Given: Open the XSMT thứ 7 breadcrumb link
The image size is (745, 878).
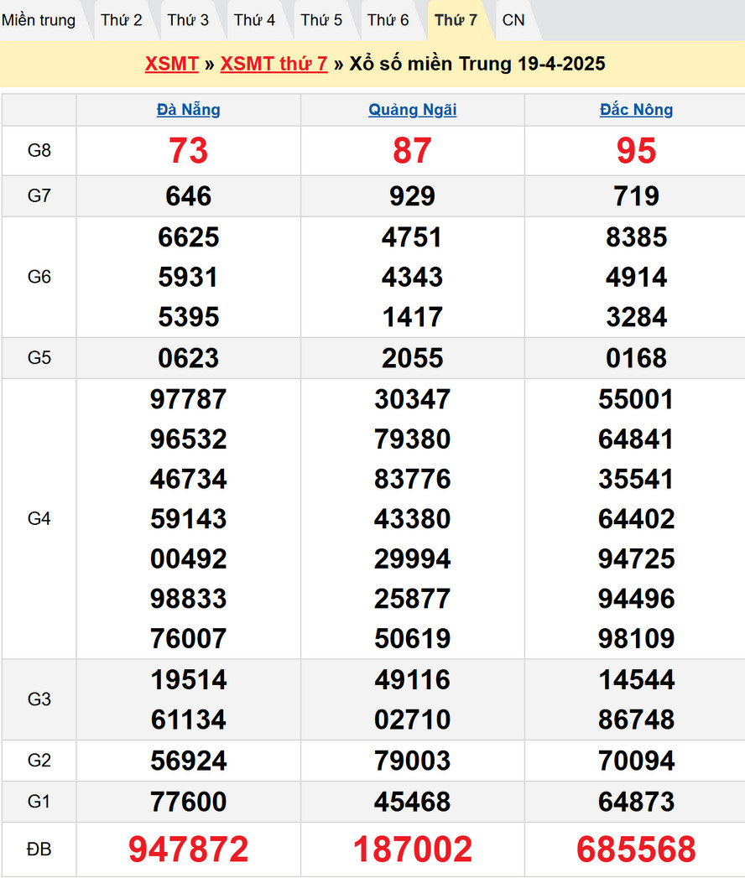Looking at the screenshot, I should tap(274, 65).
